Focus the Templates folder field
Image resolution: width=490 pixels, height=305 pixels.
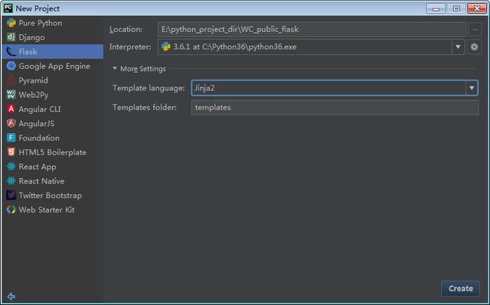point(335,107)
